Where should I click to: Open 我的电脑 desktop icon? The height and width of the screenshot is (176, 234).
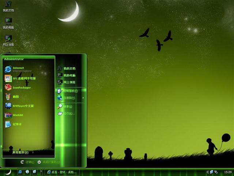8,23
